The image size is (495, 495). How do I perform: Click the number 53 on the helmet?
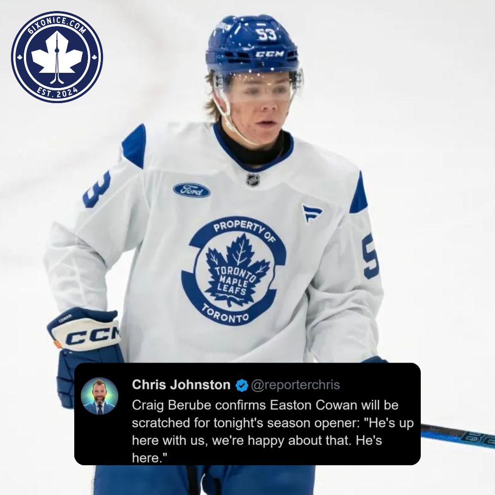266,35
